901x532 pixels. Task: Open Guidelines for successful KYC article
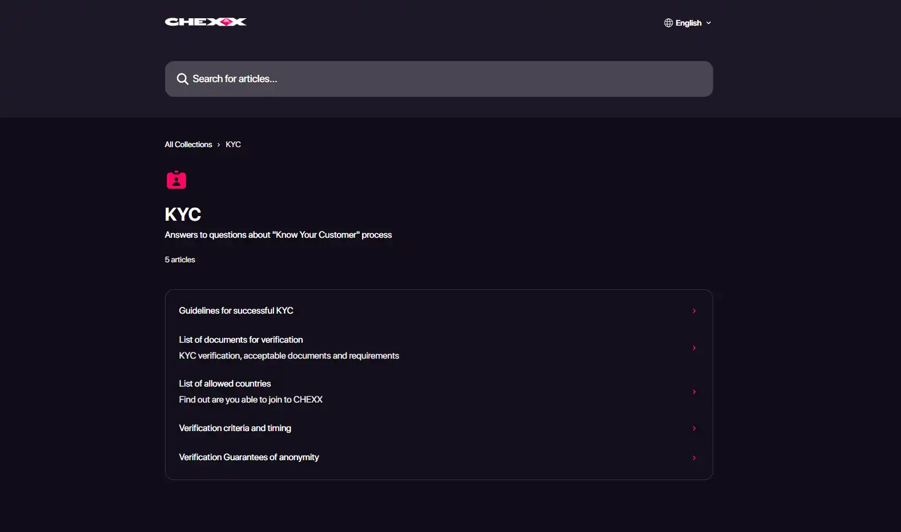[x=439, y=311]
